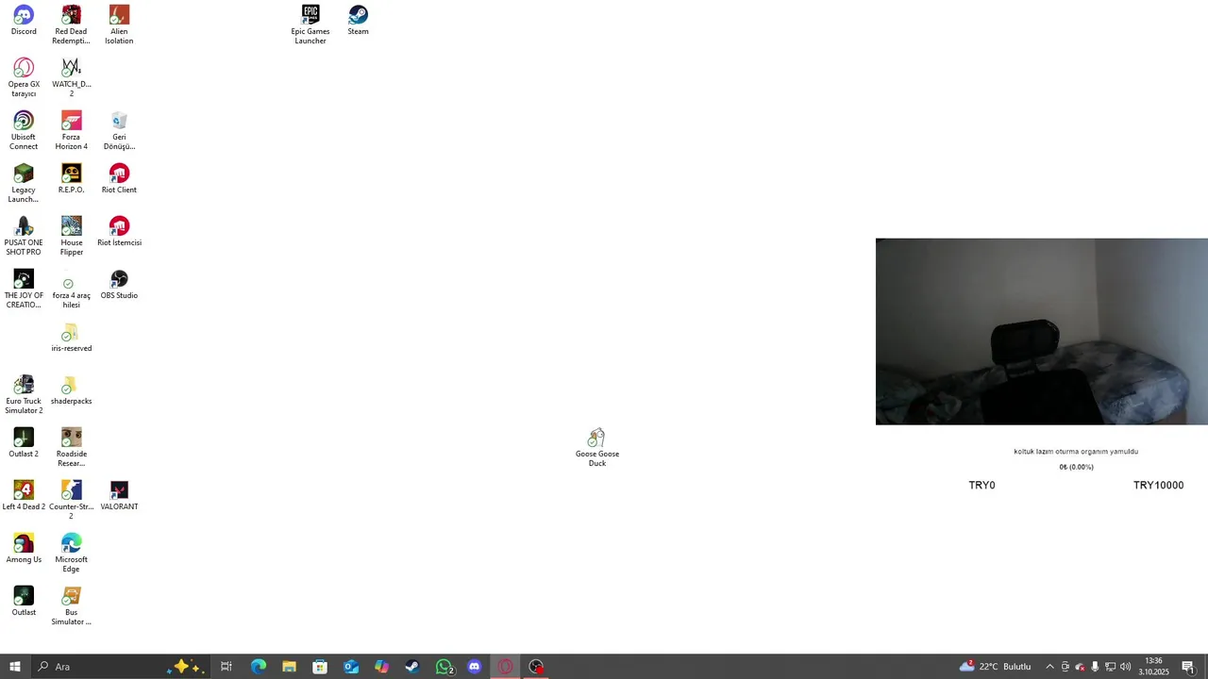Open the volume control tray icon
The image size is (1208, 679).
[x=1125, y=667]
